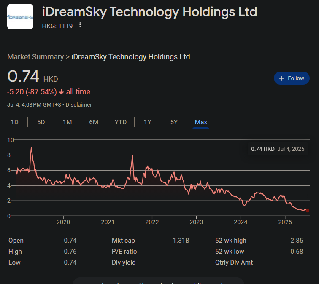Click the red endpoint dot on the chart

pos(308,211)
